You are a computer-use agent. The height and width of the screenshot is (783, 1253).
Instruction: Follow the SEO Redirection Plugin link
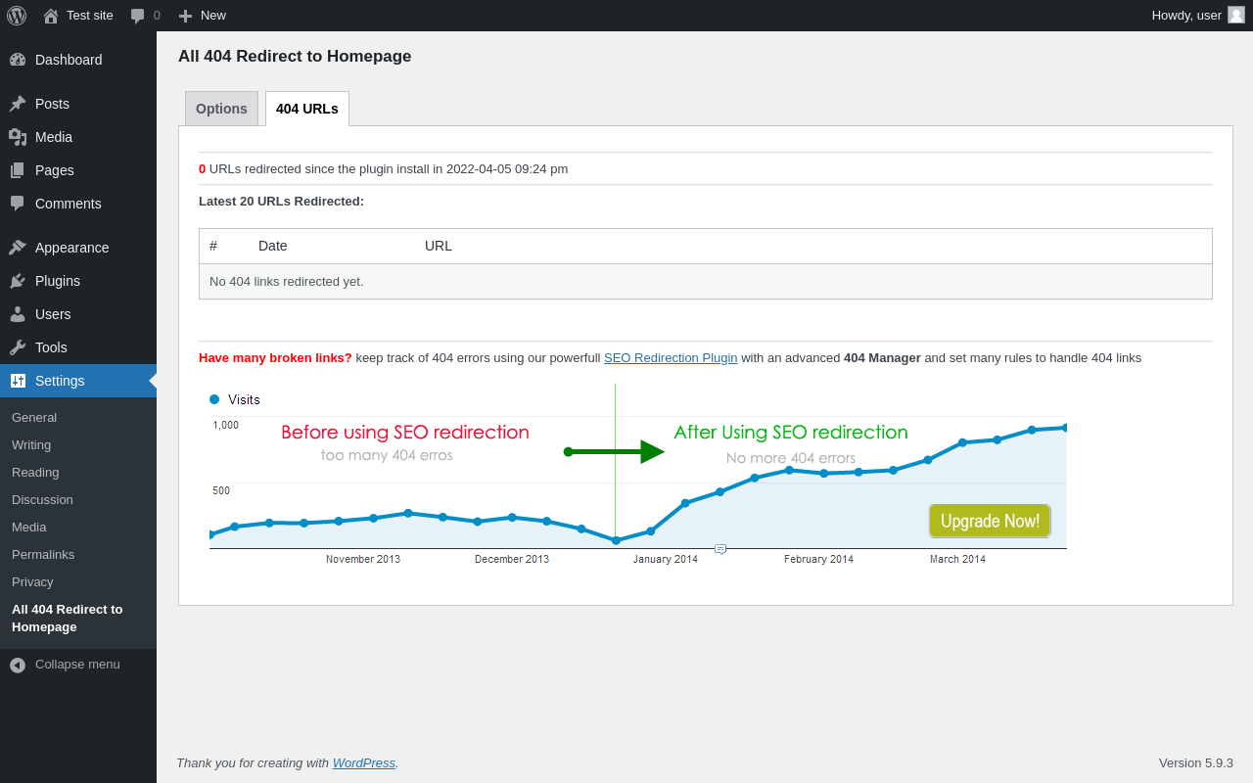coord(671,358)
